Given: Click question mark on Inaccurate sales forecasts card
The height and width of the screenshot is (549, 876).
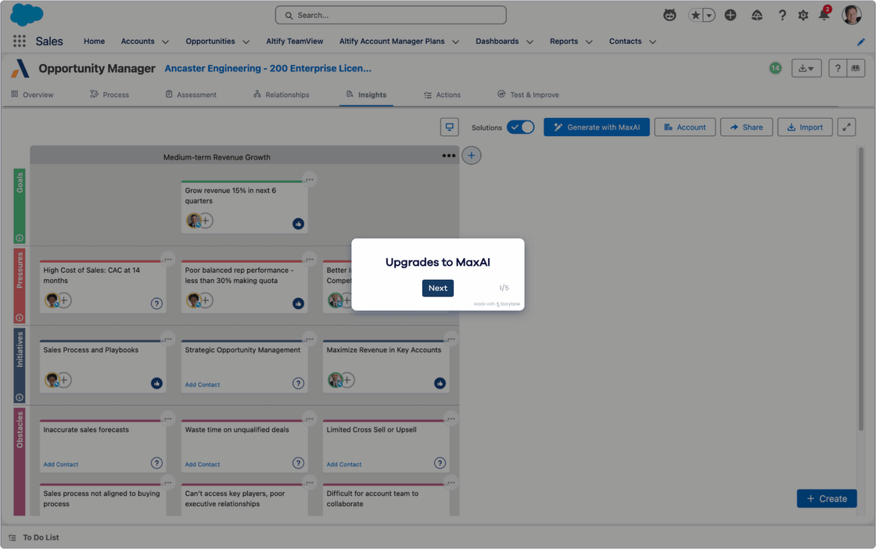Looking at the screenshot, I should (x=156, y=463).
